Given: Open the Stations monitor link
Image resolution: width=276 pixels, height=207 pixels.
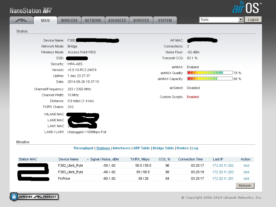Looking at the screenshot, I should (103, 148).
